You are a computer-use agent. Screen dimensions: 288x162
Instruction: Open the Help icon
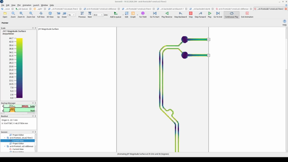coord(284,22)
